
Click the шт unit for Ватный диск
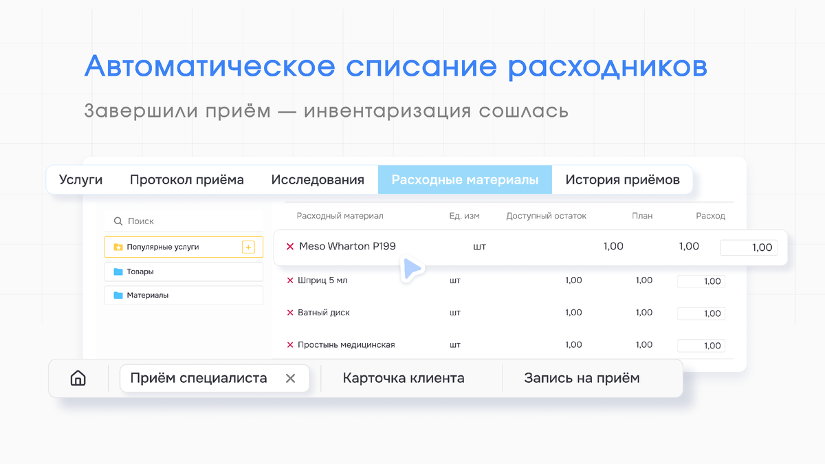pos(455,313)
